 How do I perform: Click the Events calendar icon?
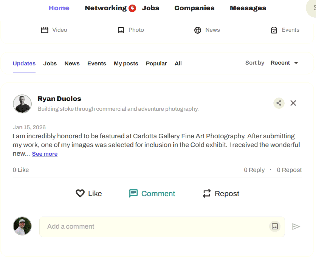274,30
